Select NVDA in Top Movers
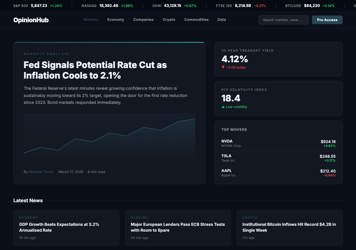 click(x=278, y=143)
